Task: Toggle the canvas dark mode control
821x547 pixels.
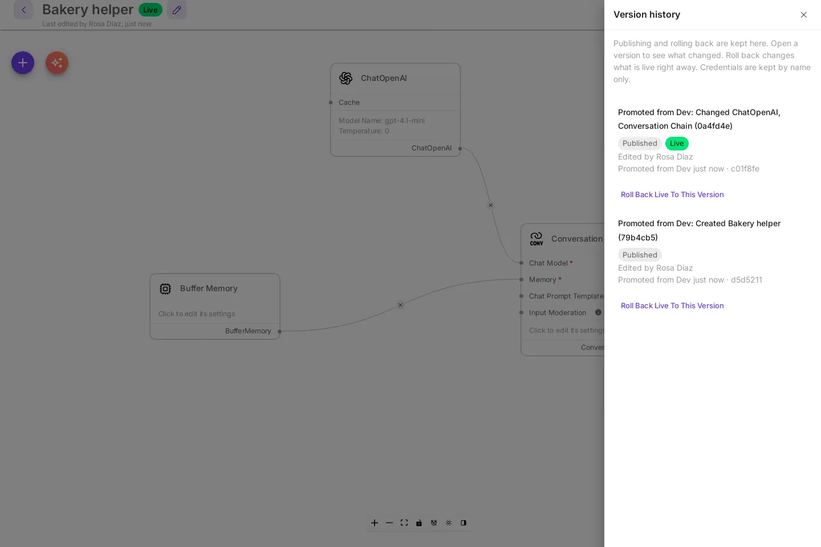Action: (x=464, y=522)
